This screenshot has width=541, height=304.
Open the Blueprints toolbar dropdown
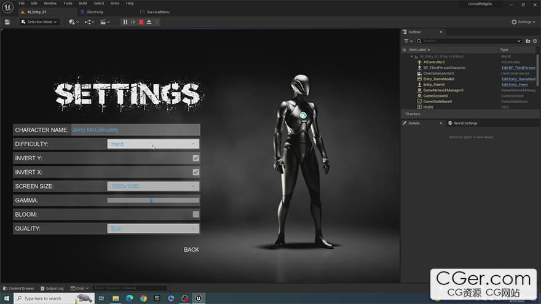pos(89,22)
